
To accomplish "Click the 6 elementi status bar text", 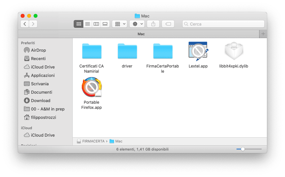I will pos(142,149).
